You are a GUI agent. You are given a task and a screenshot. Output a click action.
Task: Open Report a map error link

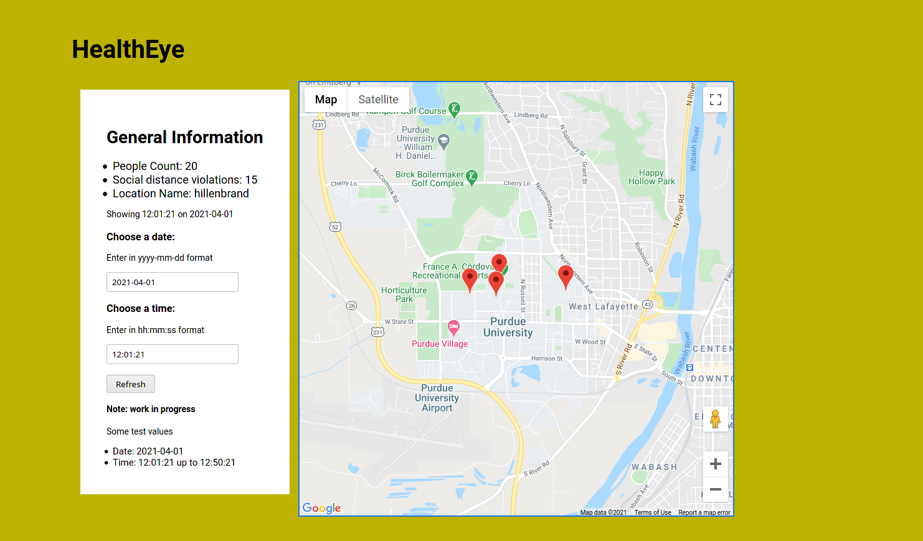tap(704, 512)
